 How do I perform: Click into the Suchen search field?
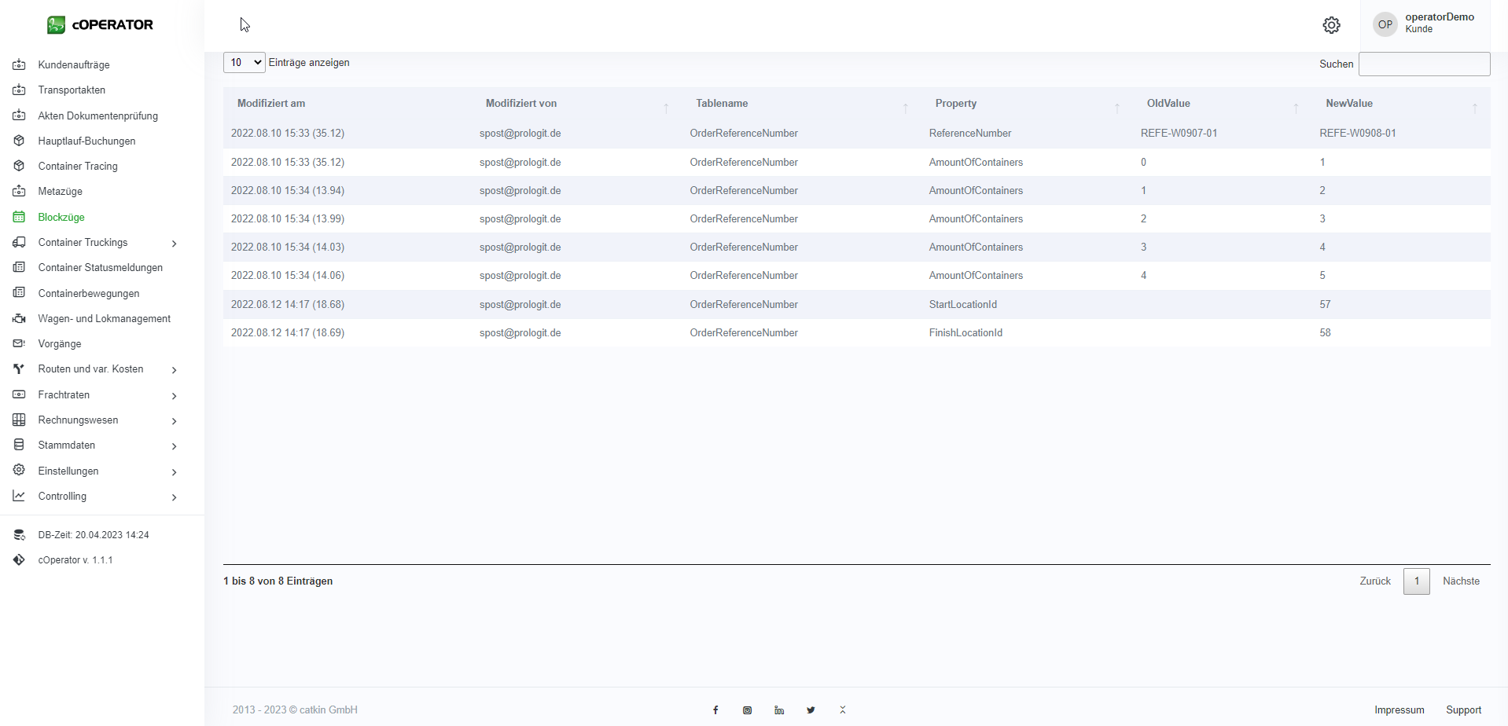[x=1423, y=64]
